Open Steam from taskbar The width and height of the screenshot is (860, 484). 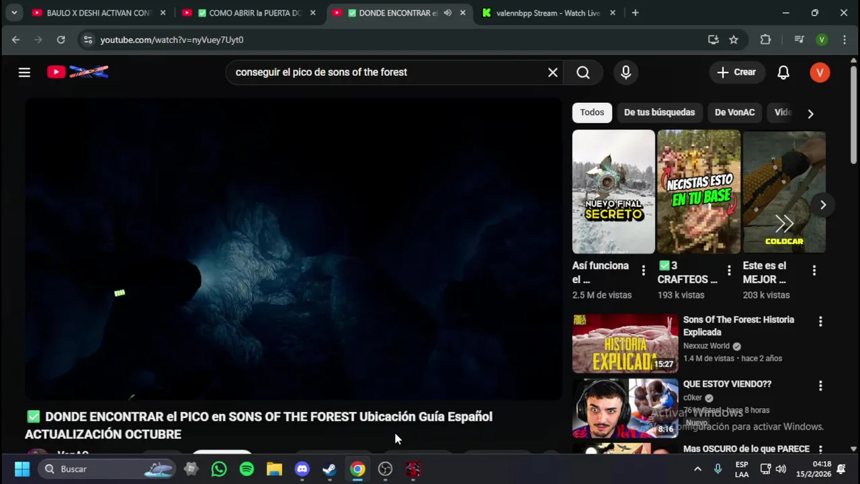click(329, 469)
